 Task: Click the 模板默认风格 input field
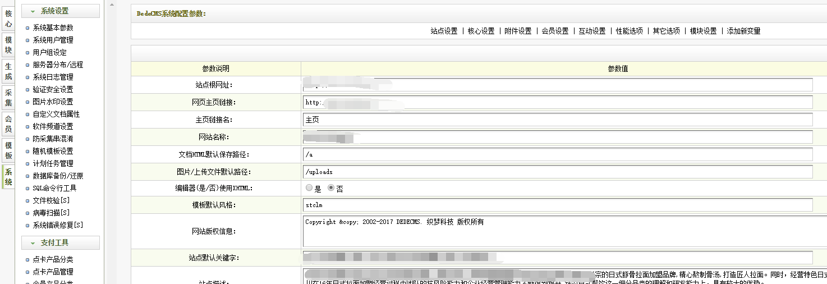557,205
